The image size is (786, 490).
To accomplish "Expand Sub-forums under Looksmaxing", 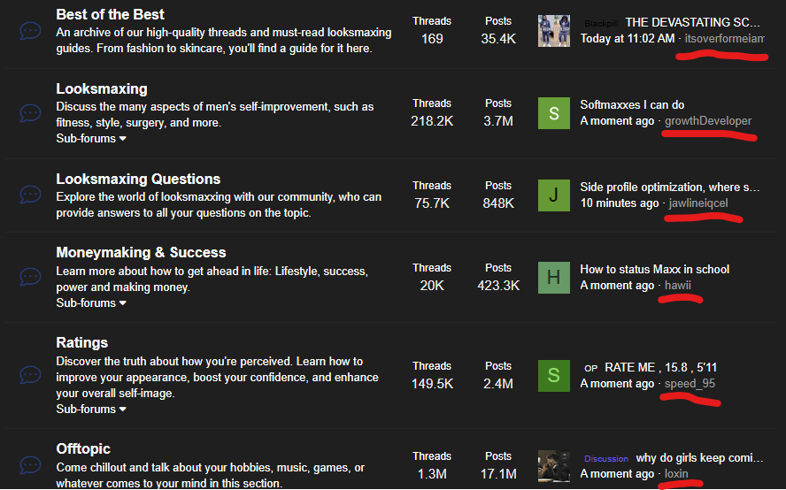I will (x=91, y=139).
